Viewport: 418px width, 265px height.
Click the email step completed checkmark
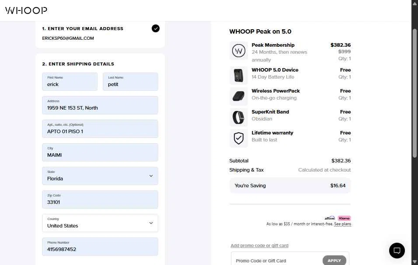(x=156, y=28)
